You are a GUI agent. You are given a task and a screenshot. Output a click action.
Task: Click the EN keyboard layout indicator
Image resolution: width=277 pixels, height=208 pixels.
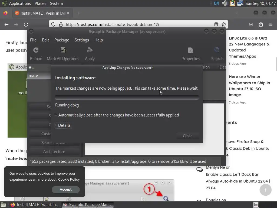tap(216, 3)
